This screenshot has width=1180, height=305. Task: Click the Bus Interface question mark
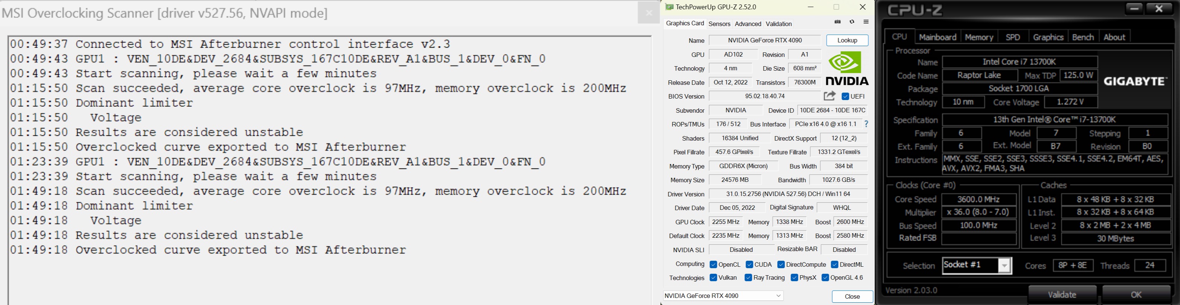[866, 124]
